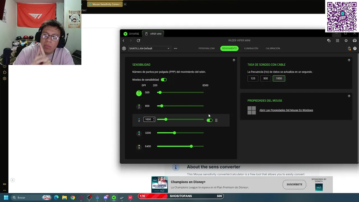Open Razer Synapse settings gear
Viewport: 359px width, 202px height.
(346, 41)
